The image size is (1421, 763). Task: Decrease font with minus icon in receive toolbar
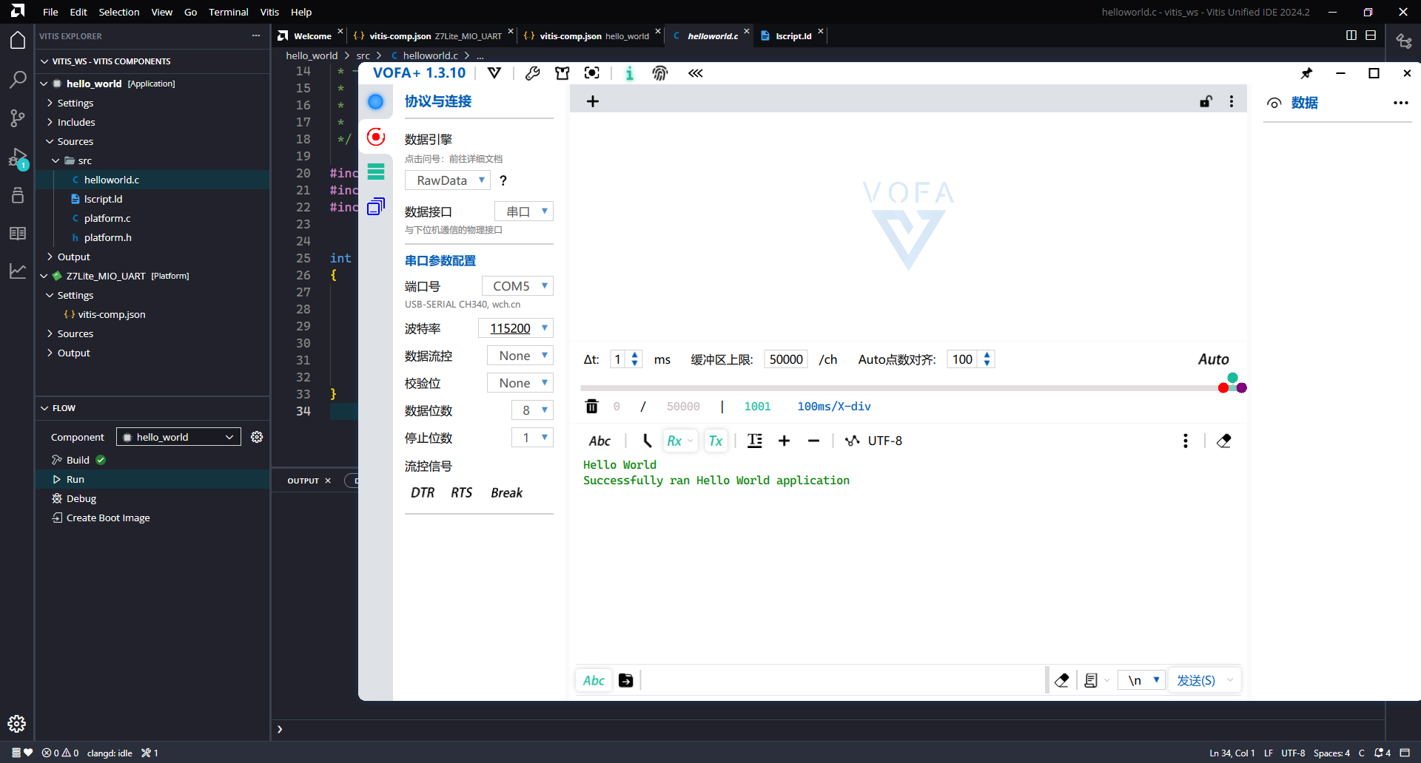click(814, 441)
